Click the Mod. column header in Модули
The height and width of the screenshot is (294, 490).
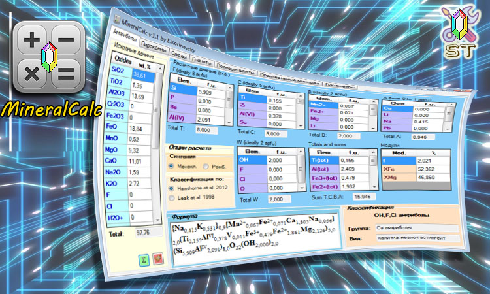[399, 153]
